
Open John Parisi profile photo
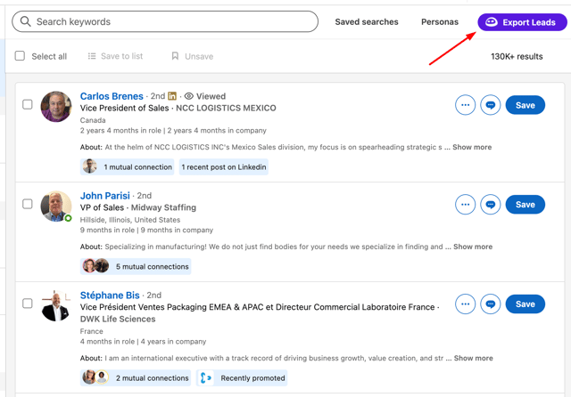click(56, 206)
